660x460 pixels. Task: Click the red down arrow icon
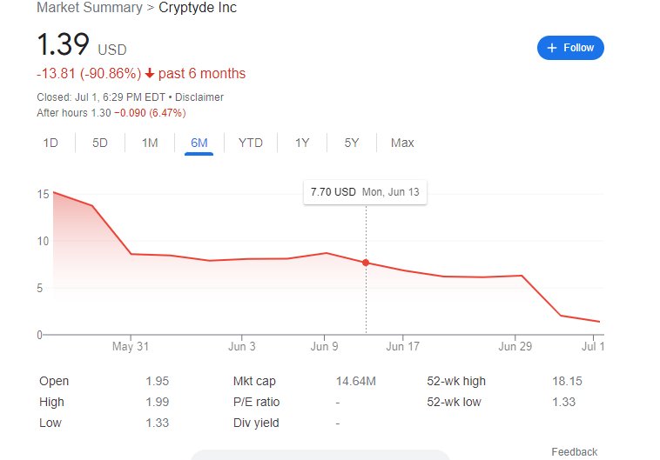(150, 74)
